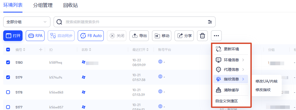Click the trash can delete icon
The height and width of the screenshot is (110, 296).
coord(202,36)
